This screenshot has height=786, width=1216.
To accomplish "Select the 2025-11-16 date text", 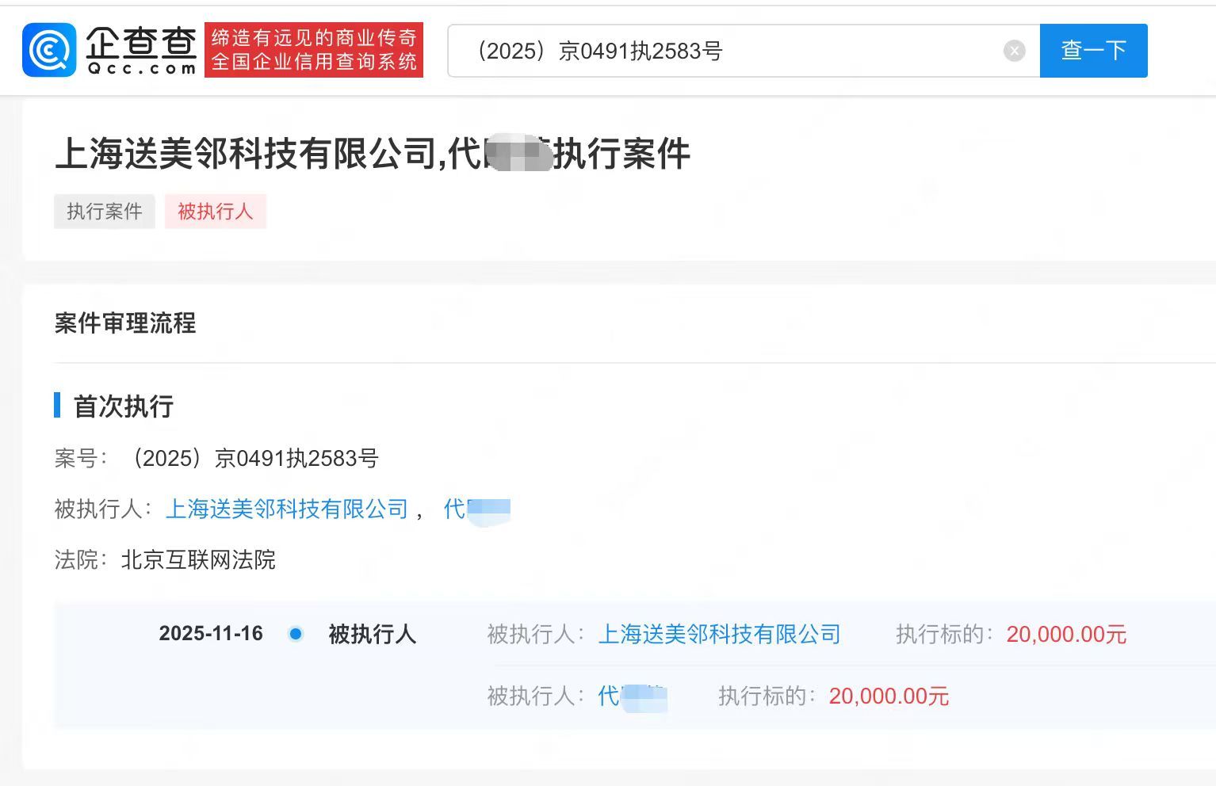I will click(x=211, y=634).
